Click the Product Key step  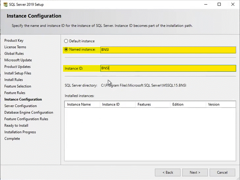click(14, 41)
